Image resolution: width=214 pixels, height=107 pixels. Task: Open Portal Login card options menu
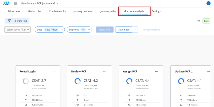coord(53,72)
